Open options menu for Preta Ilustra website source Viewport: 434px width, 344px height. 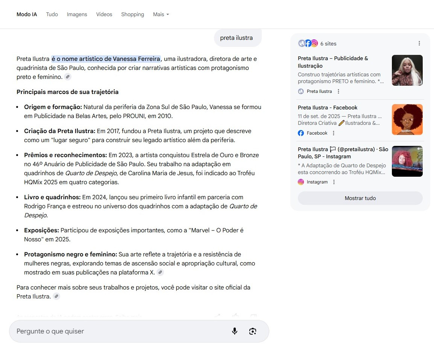coord(338,91)
